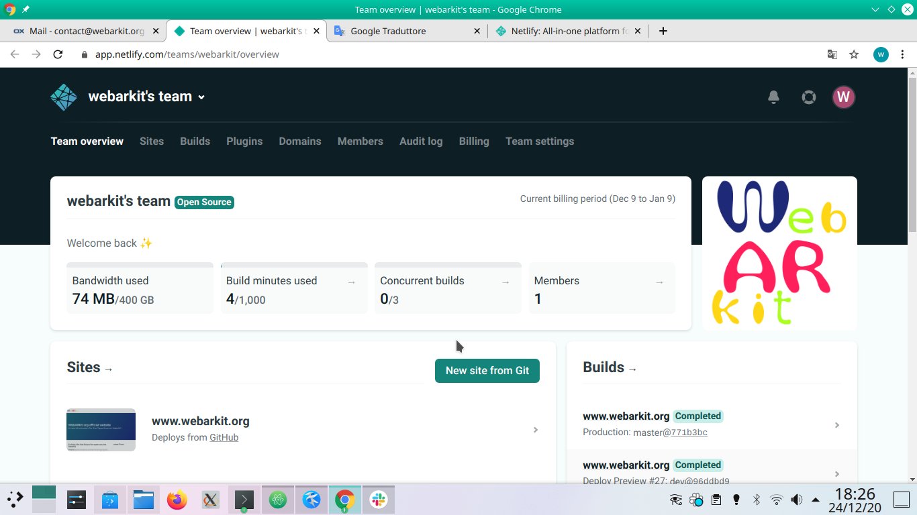Screen dimensions: 917x515
Task: Bookmark this page with the star
Action: tap(854, 54)
